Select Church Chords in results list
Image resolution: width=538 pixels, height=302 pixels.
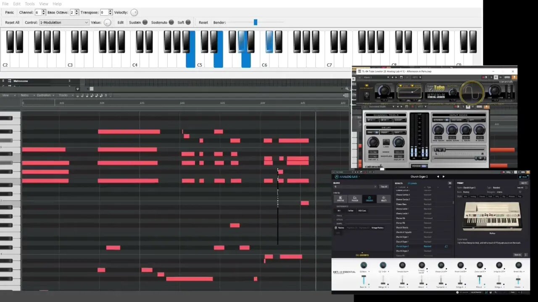pyautogui.click(x=423, y=228)
